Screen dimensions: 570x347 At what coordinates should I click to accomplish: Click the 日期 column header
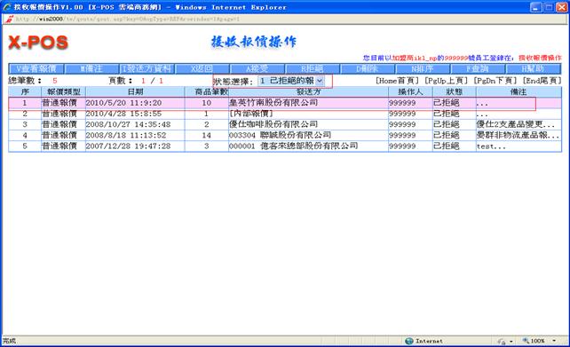point(135,92)
